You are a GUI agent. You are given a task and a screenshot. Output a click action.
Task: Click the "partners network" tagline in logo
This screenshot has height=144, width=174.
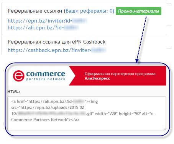(x=46, y=79)
